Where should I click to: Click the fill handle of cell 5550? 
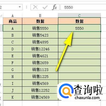pos(101,31)
